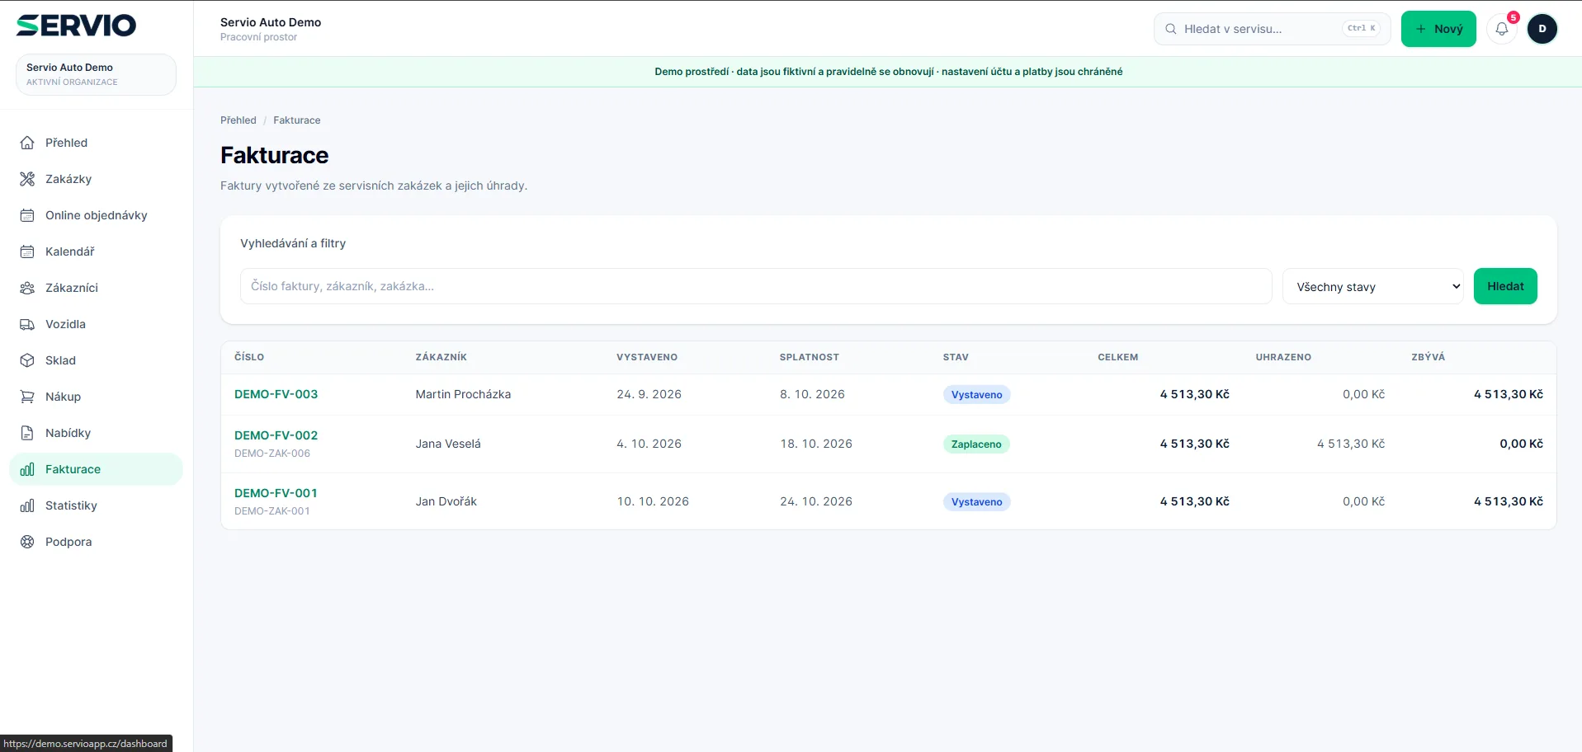Click the Zaplaceno status badge

[976, 444]
